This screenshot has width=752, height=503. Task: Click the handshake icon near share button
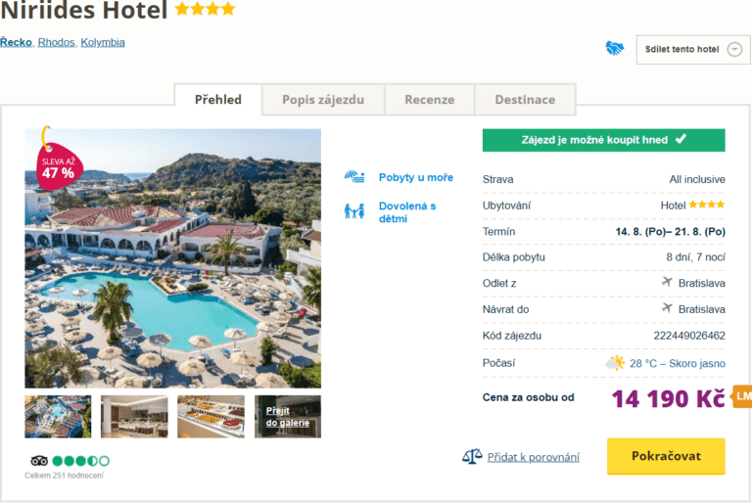pyautogui.click(x=615, y=48)
